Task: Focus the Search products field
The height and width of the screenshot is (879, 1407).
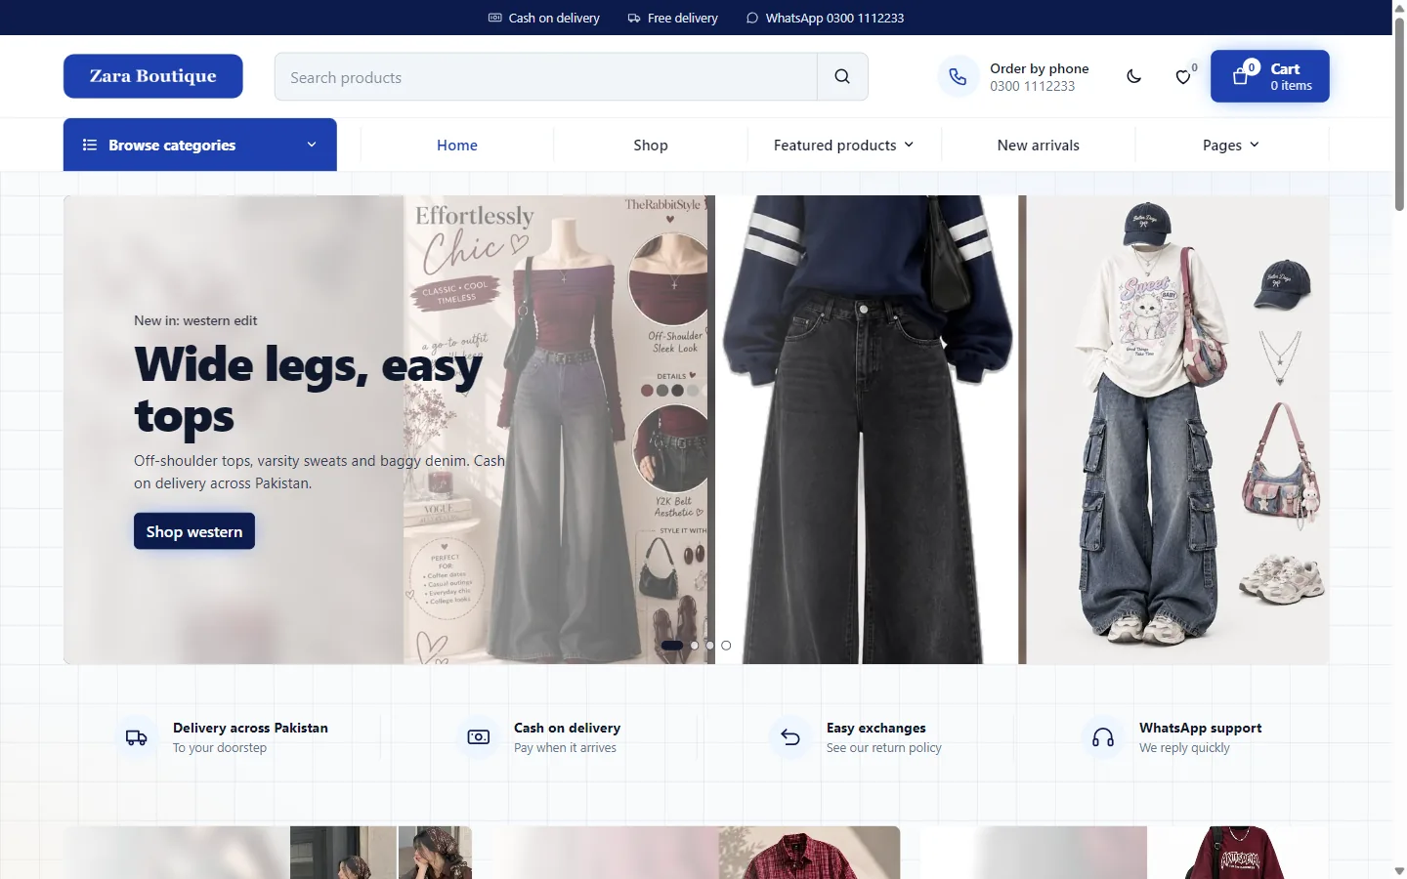Action: tap(546, 77)
